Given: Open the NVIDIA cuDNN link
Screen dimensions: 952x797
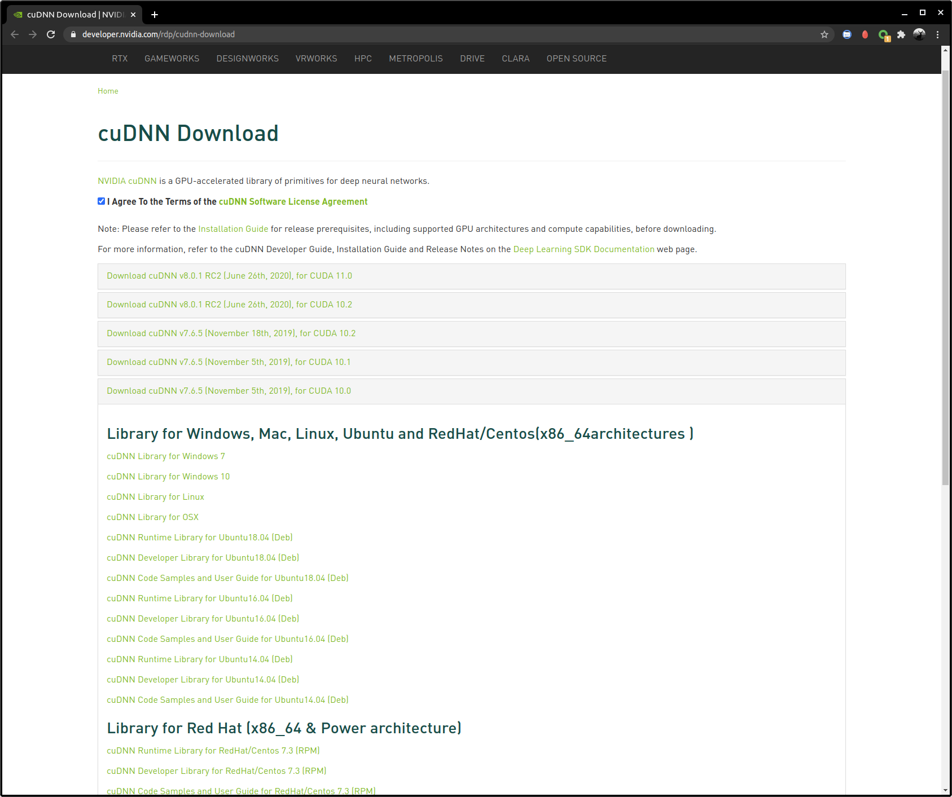Looking at the screenshot, I should coord(127,181).
